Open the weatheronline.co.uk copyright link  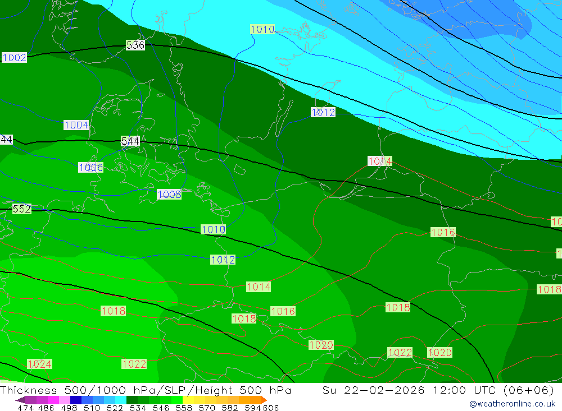(x=512, y=404)
